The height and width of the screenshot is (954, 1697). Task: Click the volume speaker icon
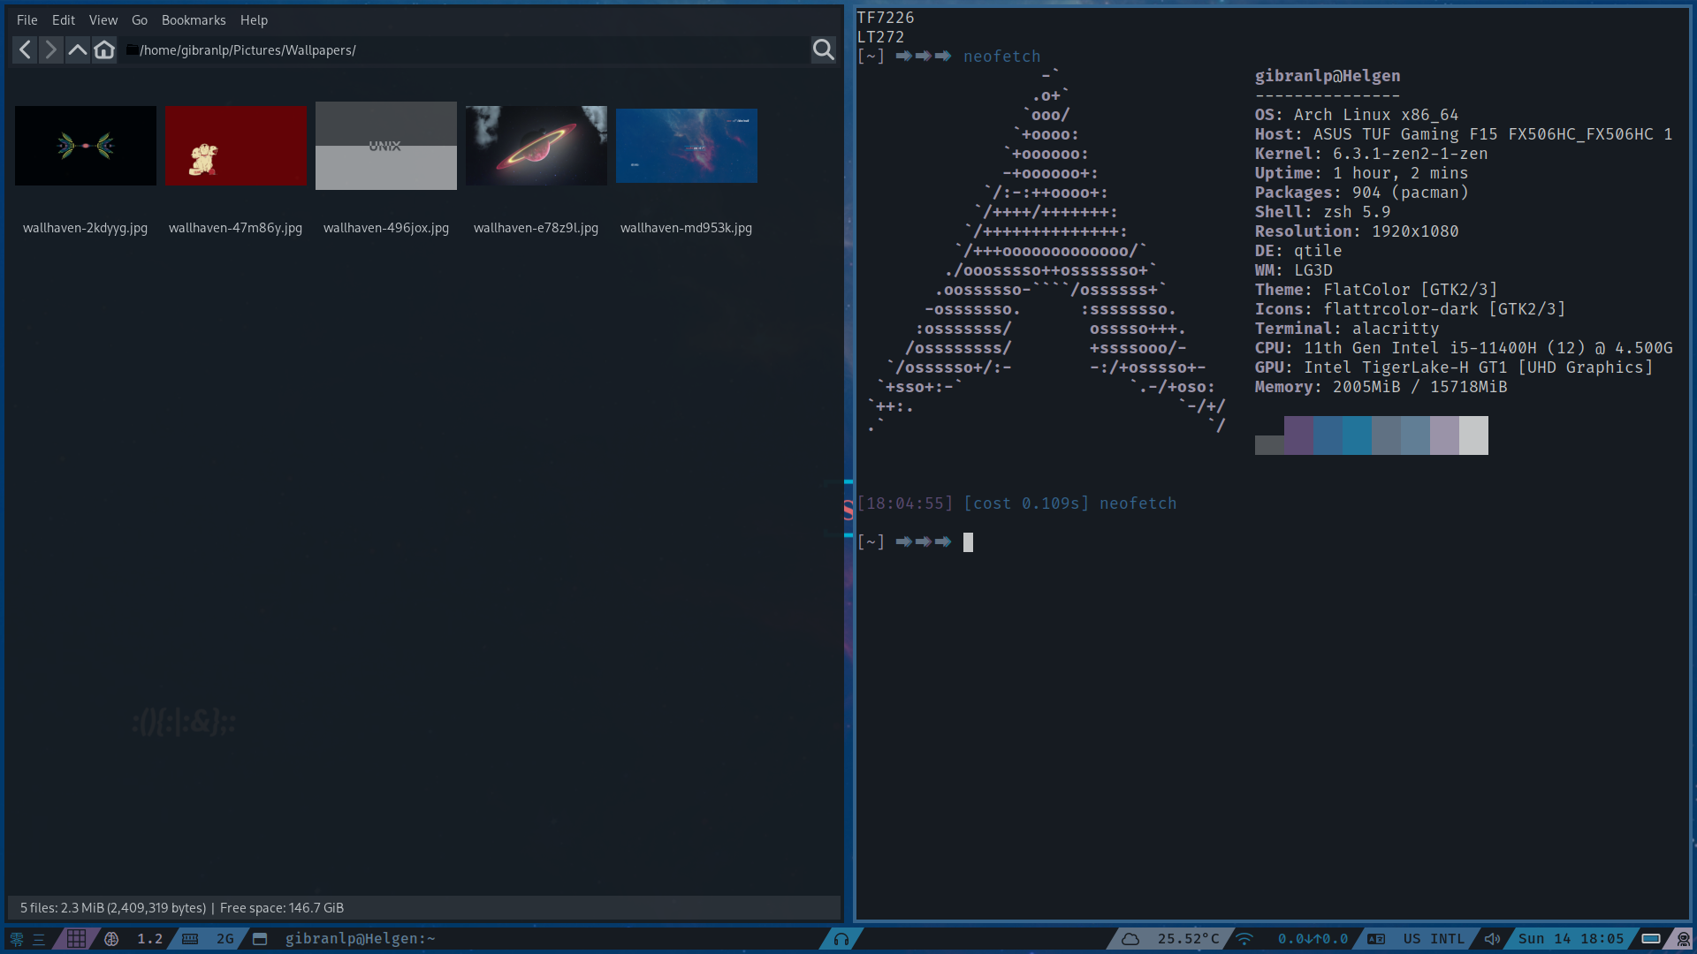[x=1492, y=939]
